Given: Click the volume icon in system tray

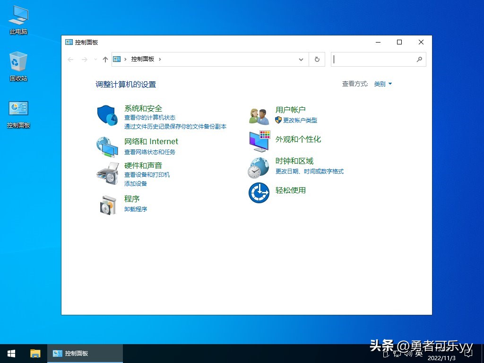Looking at the screenshot, I should click(407, 353).
